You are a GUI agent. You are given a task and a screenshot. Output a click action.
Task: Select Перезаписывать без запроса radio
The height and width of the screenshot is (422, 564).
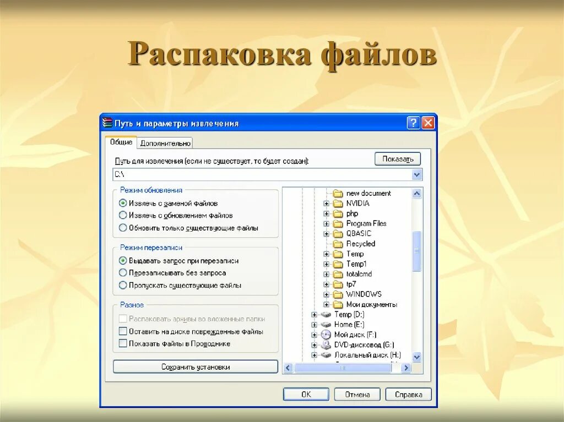123,273
